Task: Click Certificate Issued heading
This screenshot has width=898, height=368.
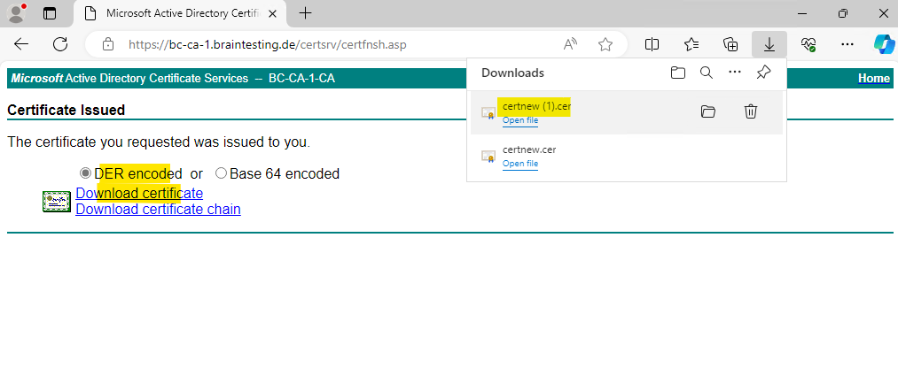Action: pos(66,110)
